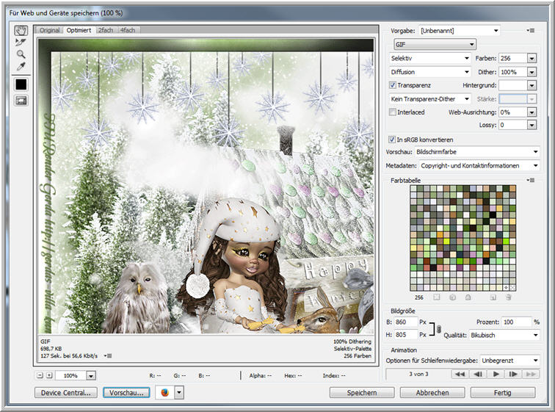Go to first animation frame

(x=460, y=374)
